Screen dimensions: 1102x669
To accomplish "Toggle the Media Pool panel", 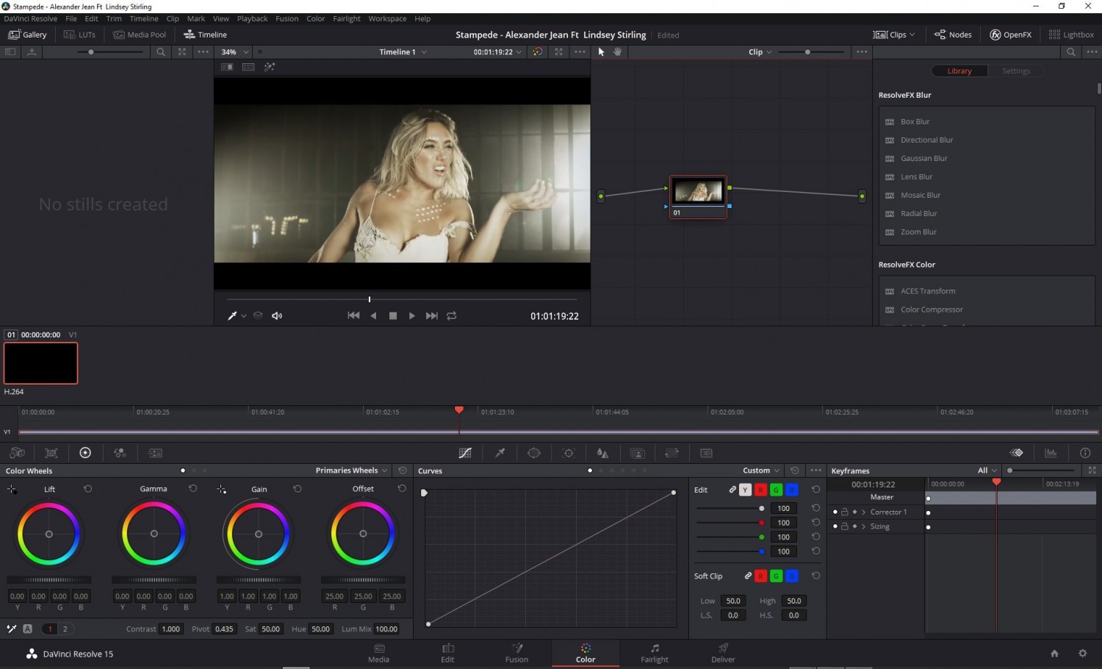I will tap(140, 35).
